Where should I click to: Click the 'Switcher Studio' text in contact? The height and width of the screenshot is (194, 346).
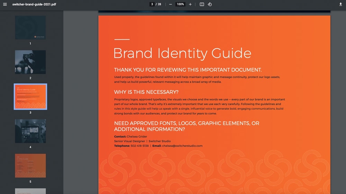[160, 141]
